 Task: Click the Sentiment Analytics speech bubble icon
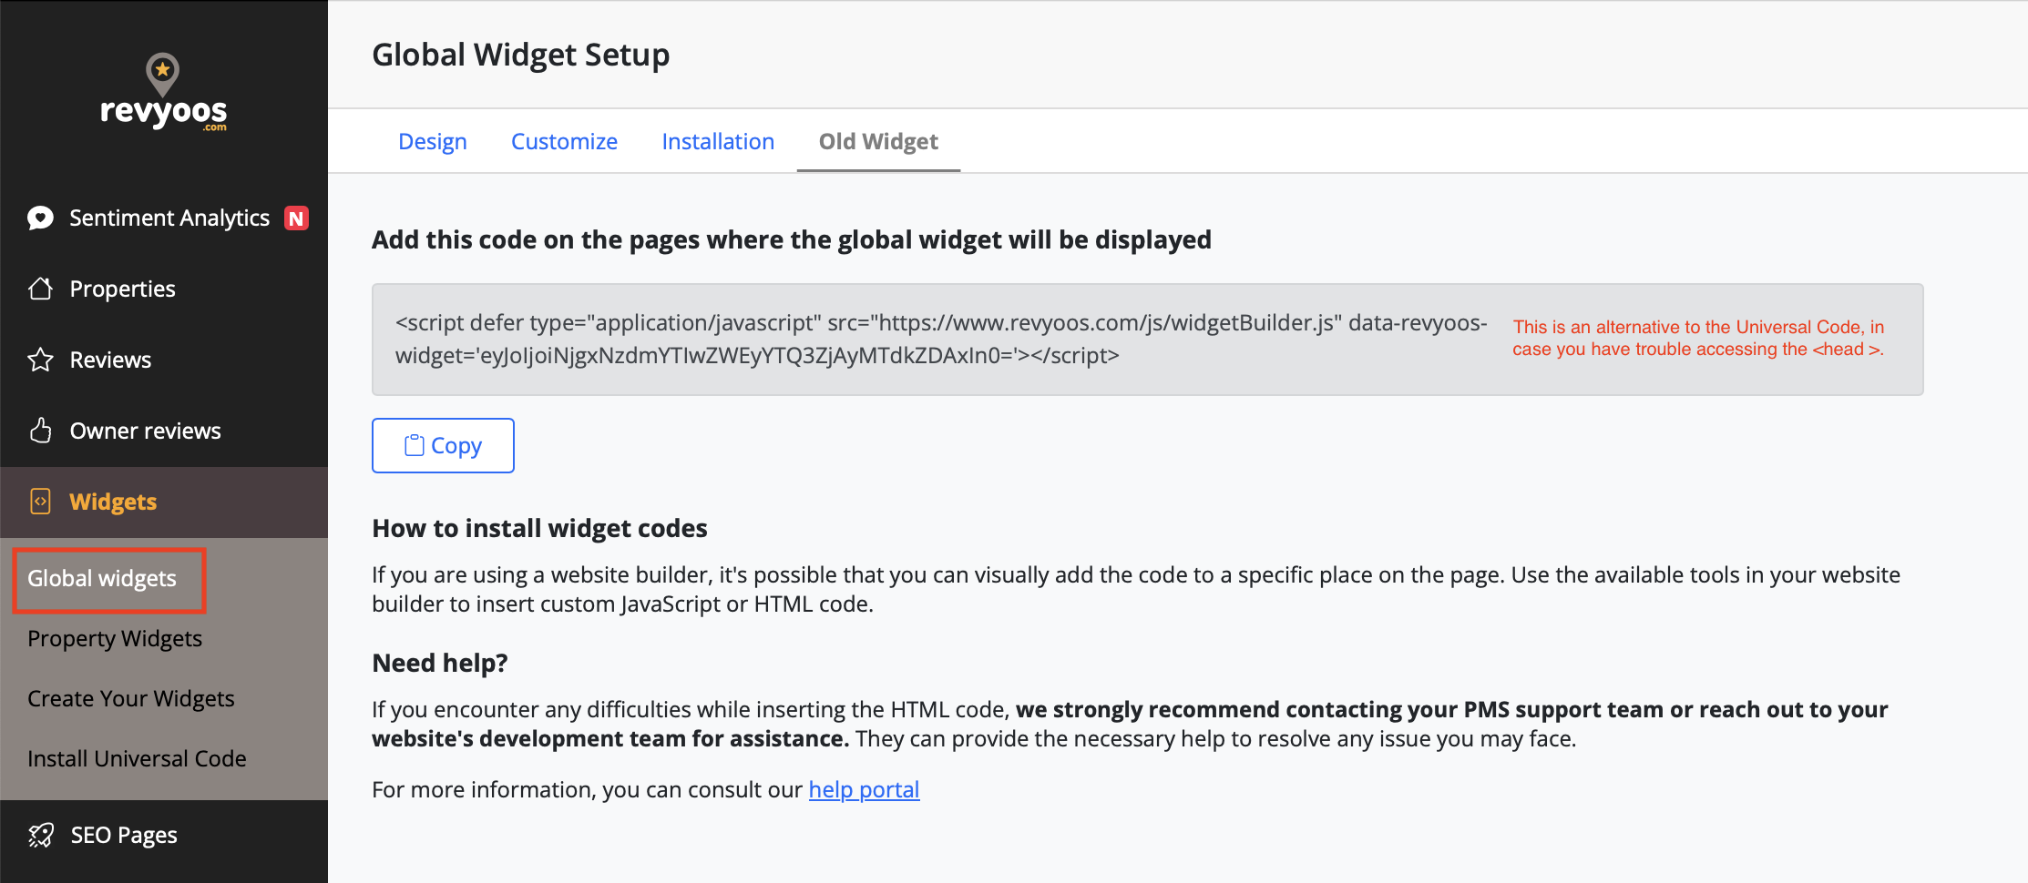(41, 218)
